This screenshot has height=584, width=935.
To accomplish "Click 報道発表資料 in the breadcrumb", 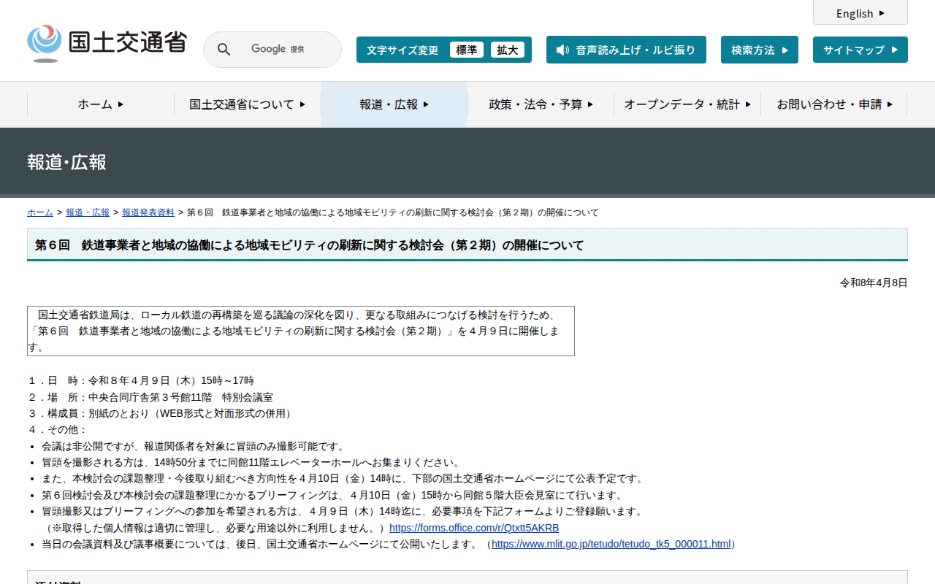I will pos(148,212).
